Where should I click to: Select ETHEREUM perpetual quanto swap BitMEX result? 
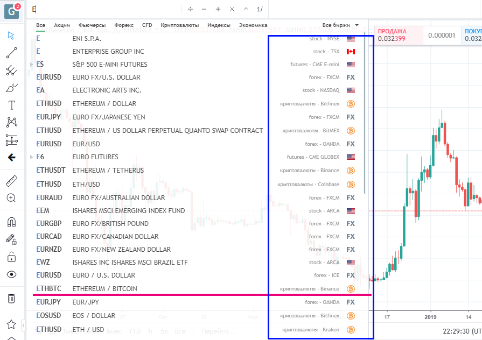197,131
